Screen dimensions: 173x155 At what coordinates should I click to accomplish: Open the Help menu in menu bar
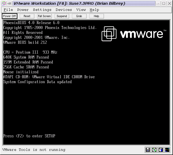(x=94, y=10)
